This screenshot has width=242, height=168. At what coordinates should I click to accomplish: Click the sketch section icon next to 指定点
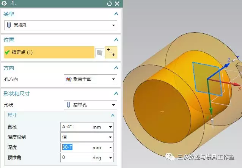pyautogui.click(x=99, y=52)
